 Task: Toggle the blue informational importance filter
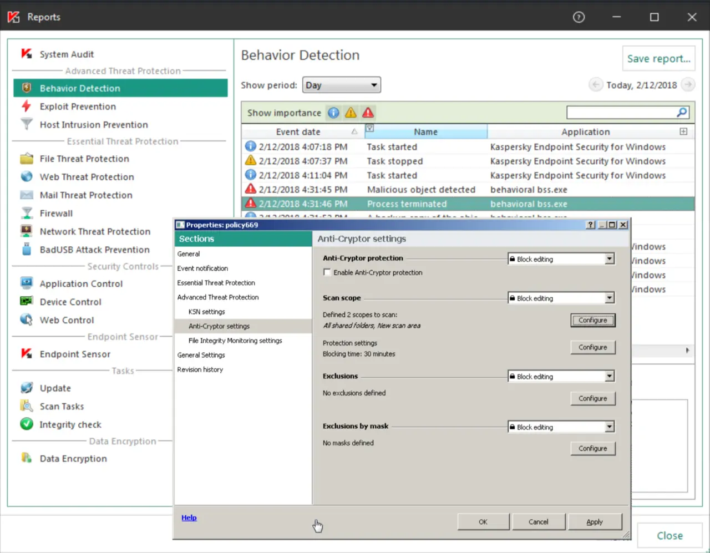[333, 113]
